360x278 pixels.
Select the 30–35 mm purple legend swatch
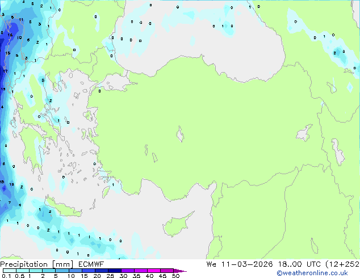tap(127, 271)
